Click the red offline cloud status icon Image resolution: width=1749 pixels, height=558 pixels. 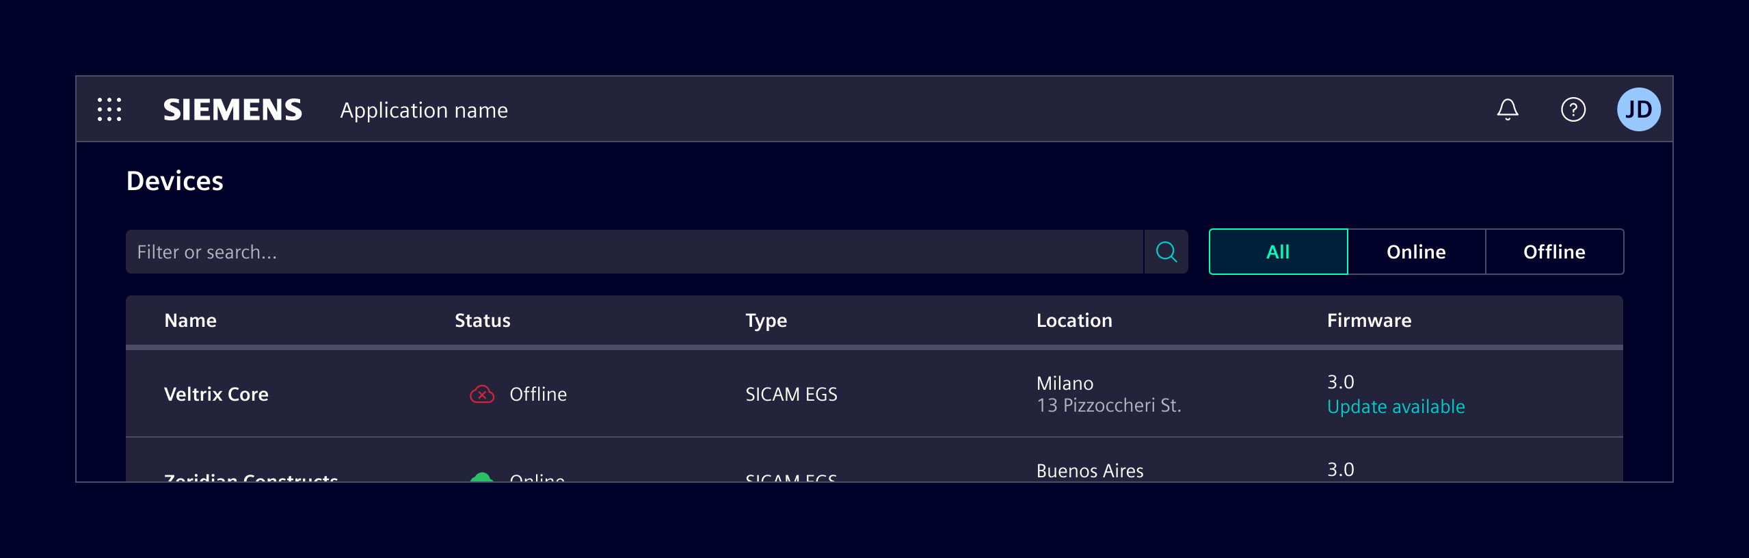pyautogui.click(x=482, y=395)
